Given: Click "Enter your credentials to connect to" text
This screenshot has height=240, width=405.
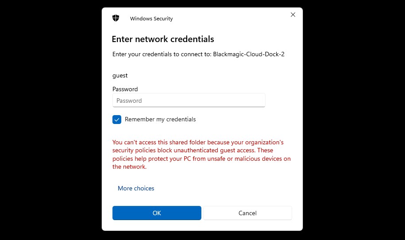Looking at the screenshot, I should (x=162, y=54).
